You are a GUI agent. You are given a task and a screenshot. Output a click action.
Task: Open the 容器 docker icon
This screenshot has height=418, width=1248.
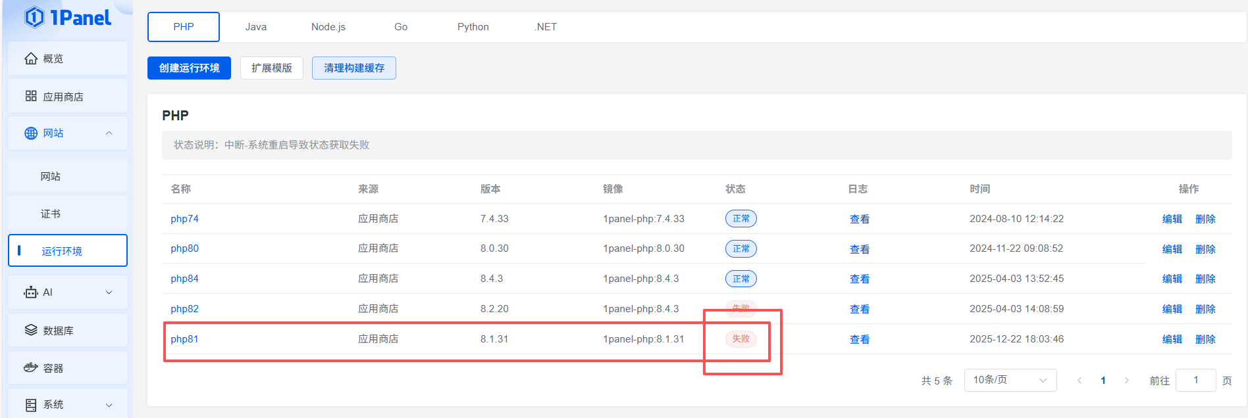(31, 367)
